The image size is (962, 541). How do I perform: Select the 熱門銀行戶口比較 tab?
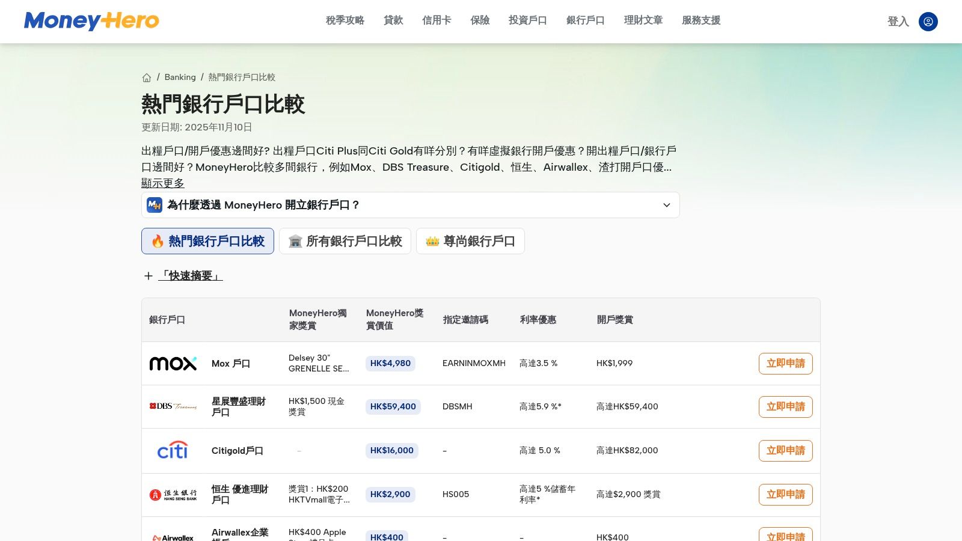[207, 241]
